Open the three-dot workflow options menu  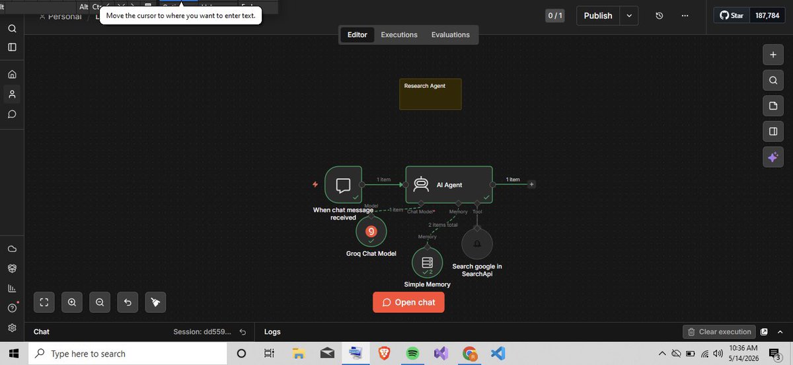684,15
